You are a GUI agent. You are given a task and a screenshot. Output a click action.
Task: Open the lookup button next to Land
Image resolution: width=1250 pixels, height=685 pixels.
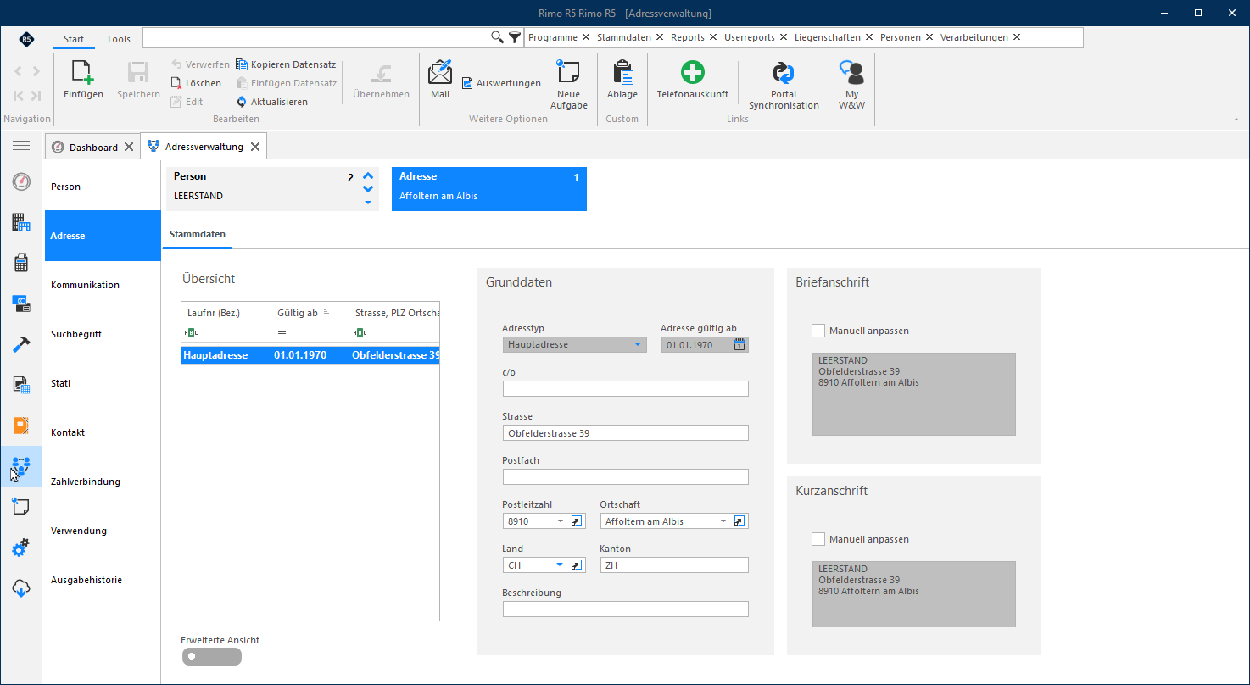pyautogui.click(x=577, y=565)
